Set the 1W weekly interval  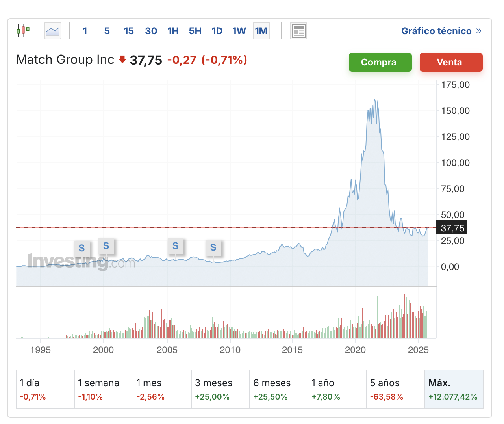click(x=239, y=31)
